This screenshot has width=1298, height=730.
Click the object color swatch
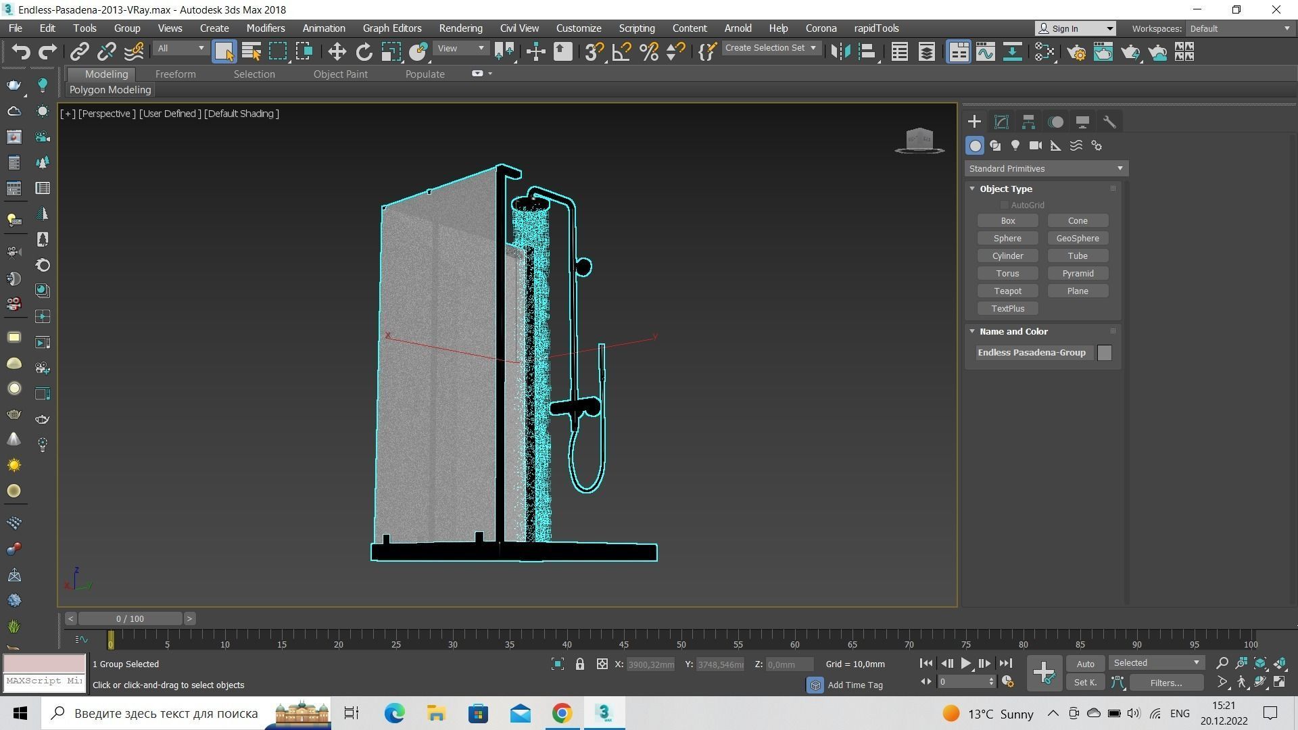[1104, 353]
